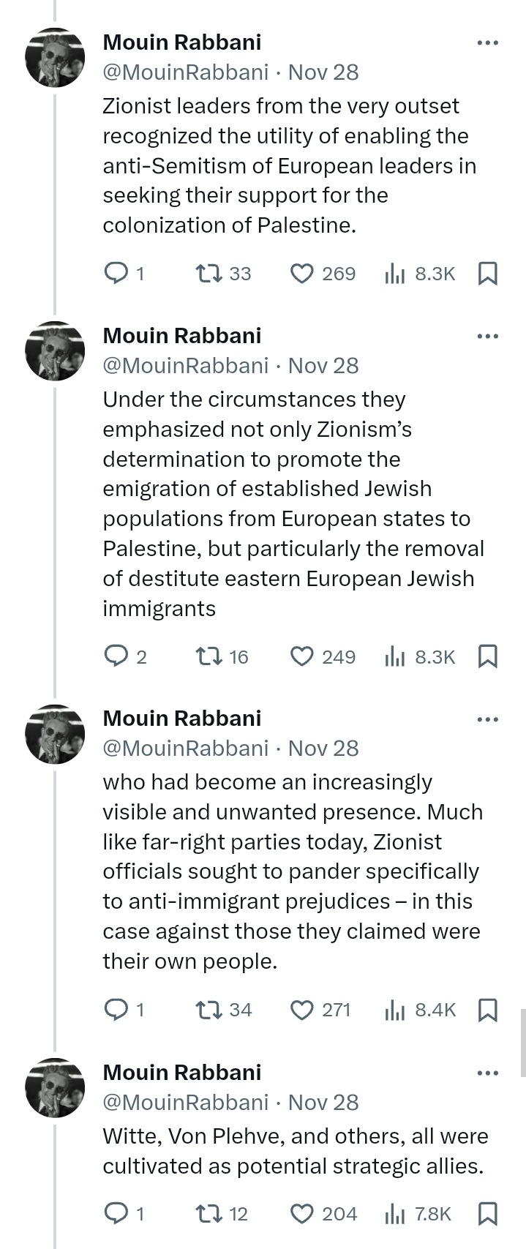Open the @MouinRabbani handle on the last tweet
Screen dimensions: 526x1249
point(185,1103)
